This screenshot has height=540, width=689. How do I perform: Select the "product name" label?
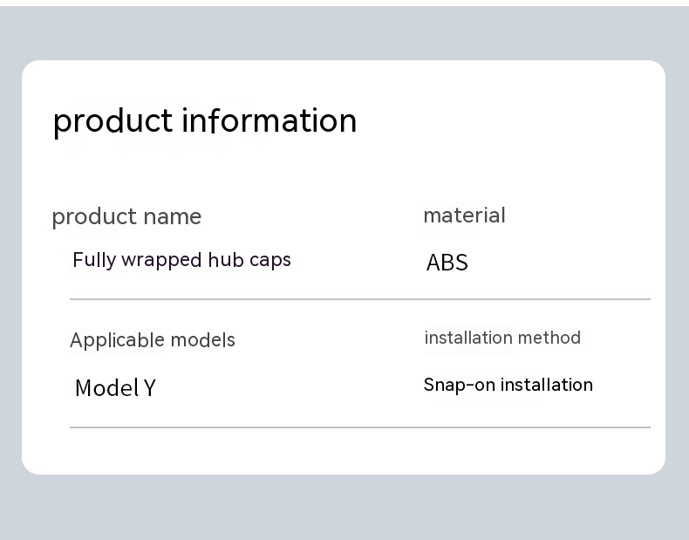point(126,216)
